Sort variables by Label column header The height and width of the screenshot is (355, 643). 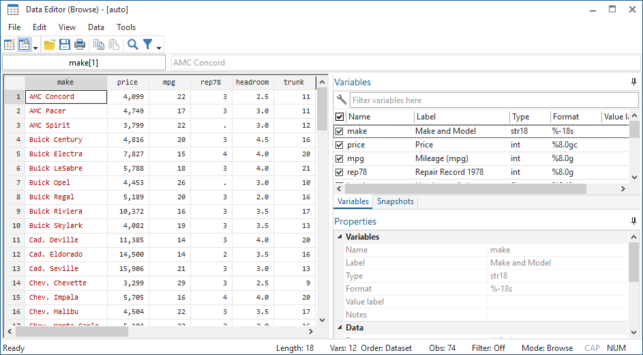(462, 117)
